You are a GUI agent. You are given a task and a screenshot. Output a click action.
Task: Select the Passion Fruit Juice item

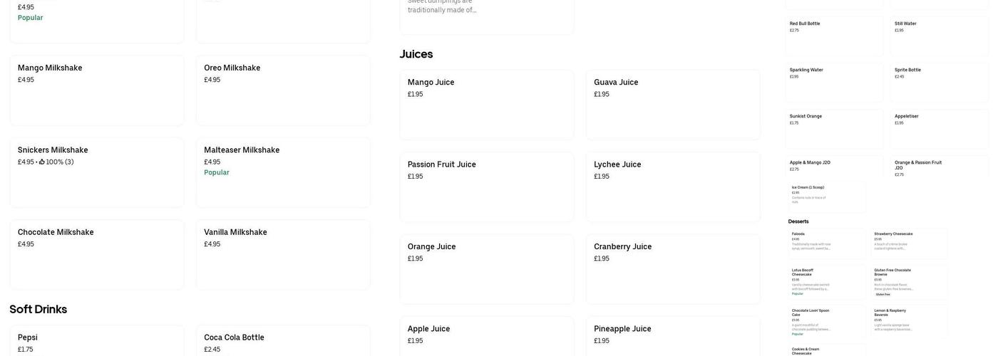[487, 187]
